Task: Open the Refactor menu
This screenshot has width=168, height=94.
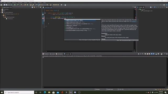Action: [x=14, y=3]
